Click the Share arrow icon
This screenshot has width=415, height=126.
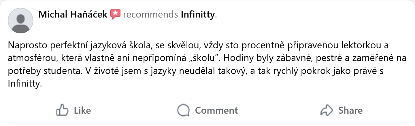click(x=327, y=110)
